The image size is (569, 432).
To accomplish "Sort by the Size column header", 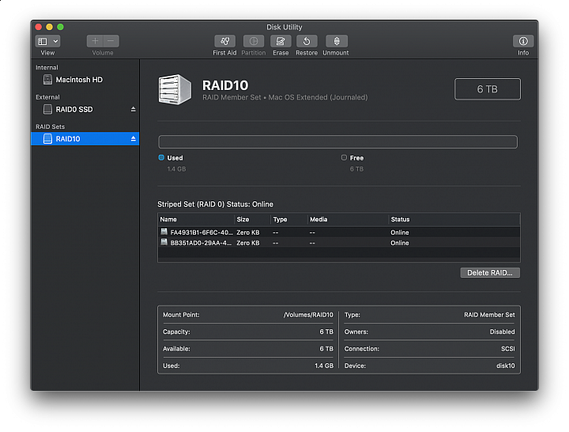I will point(253,220).
